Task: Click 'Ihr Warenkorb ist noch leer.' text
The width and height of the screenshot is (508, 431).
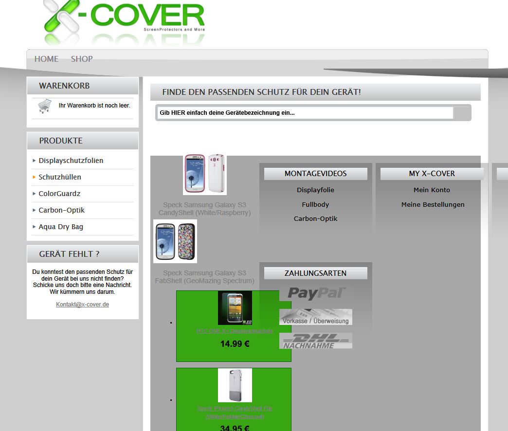Action: (x=94, y=106)
